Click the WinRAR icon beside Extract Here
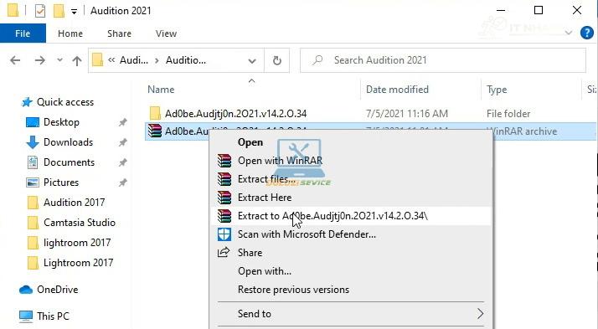 pos(224,198)
